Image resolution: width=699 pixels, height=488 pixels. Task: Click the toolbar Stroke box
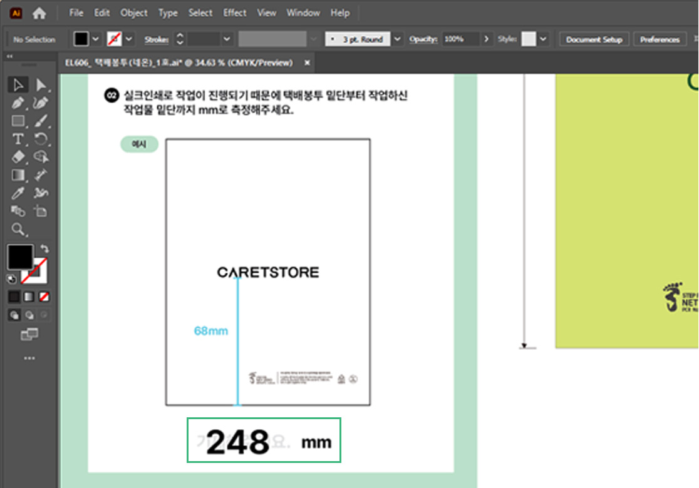39,275
